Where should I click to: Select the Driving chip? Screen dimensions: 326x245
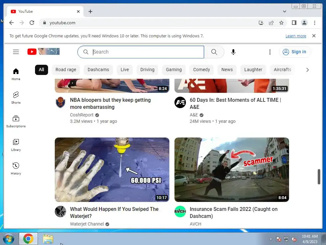[147, 70]
